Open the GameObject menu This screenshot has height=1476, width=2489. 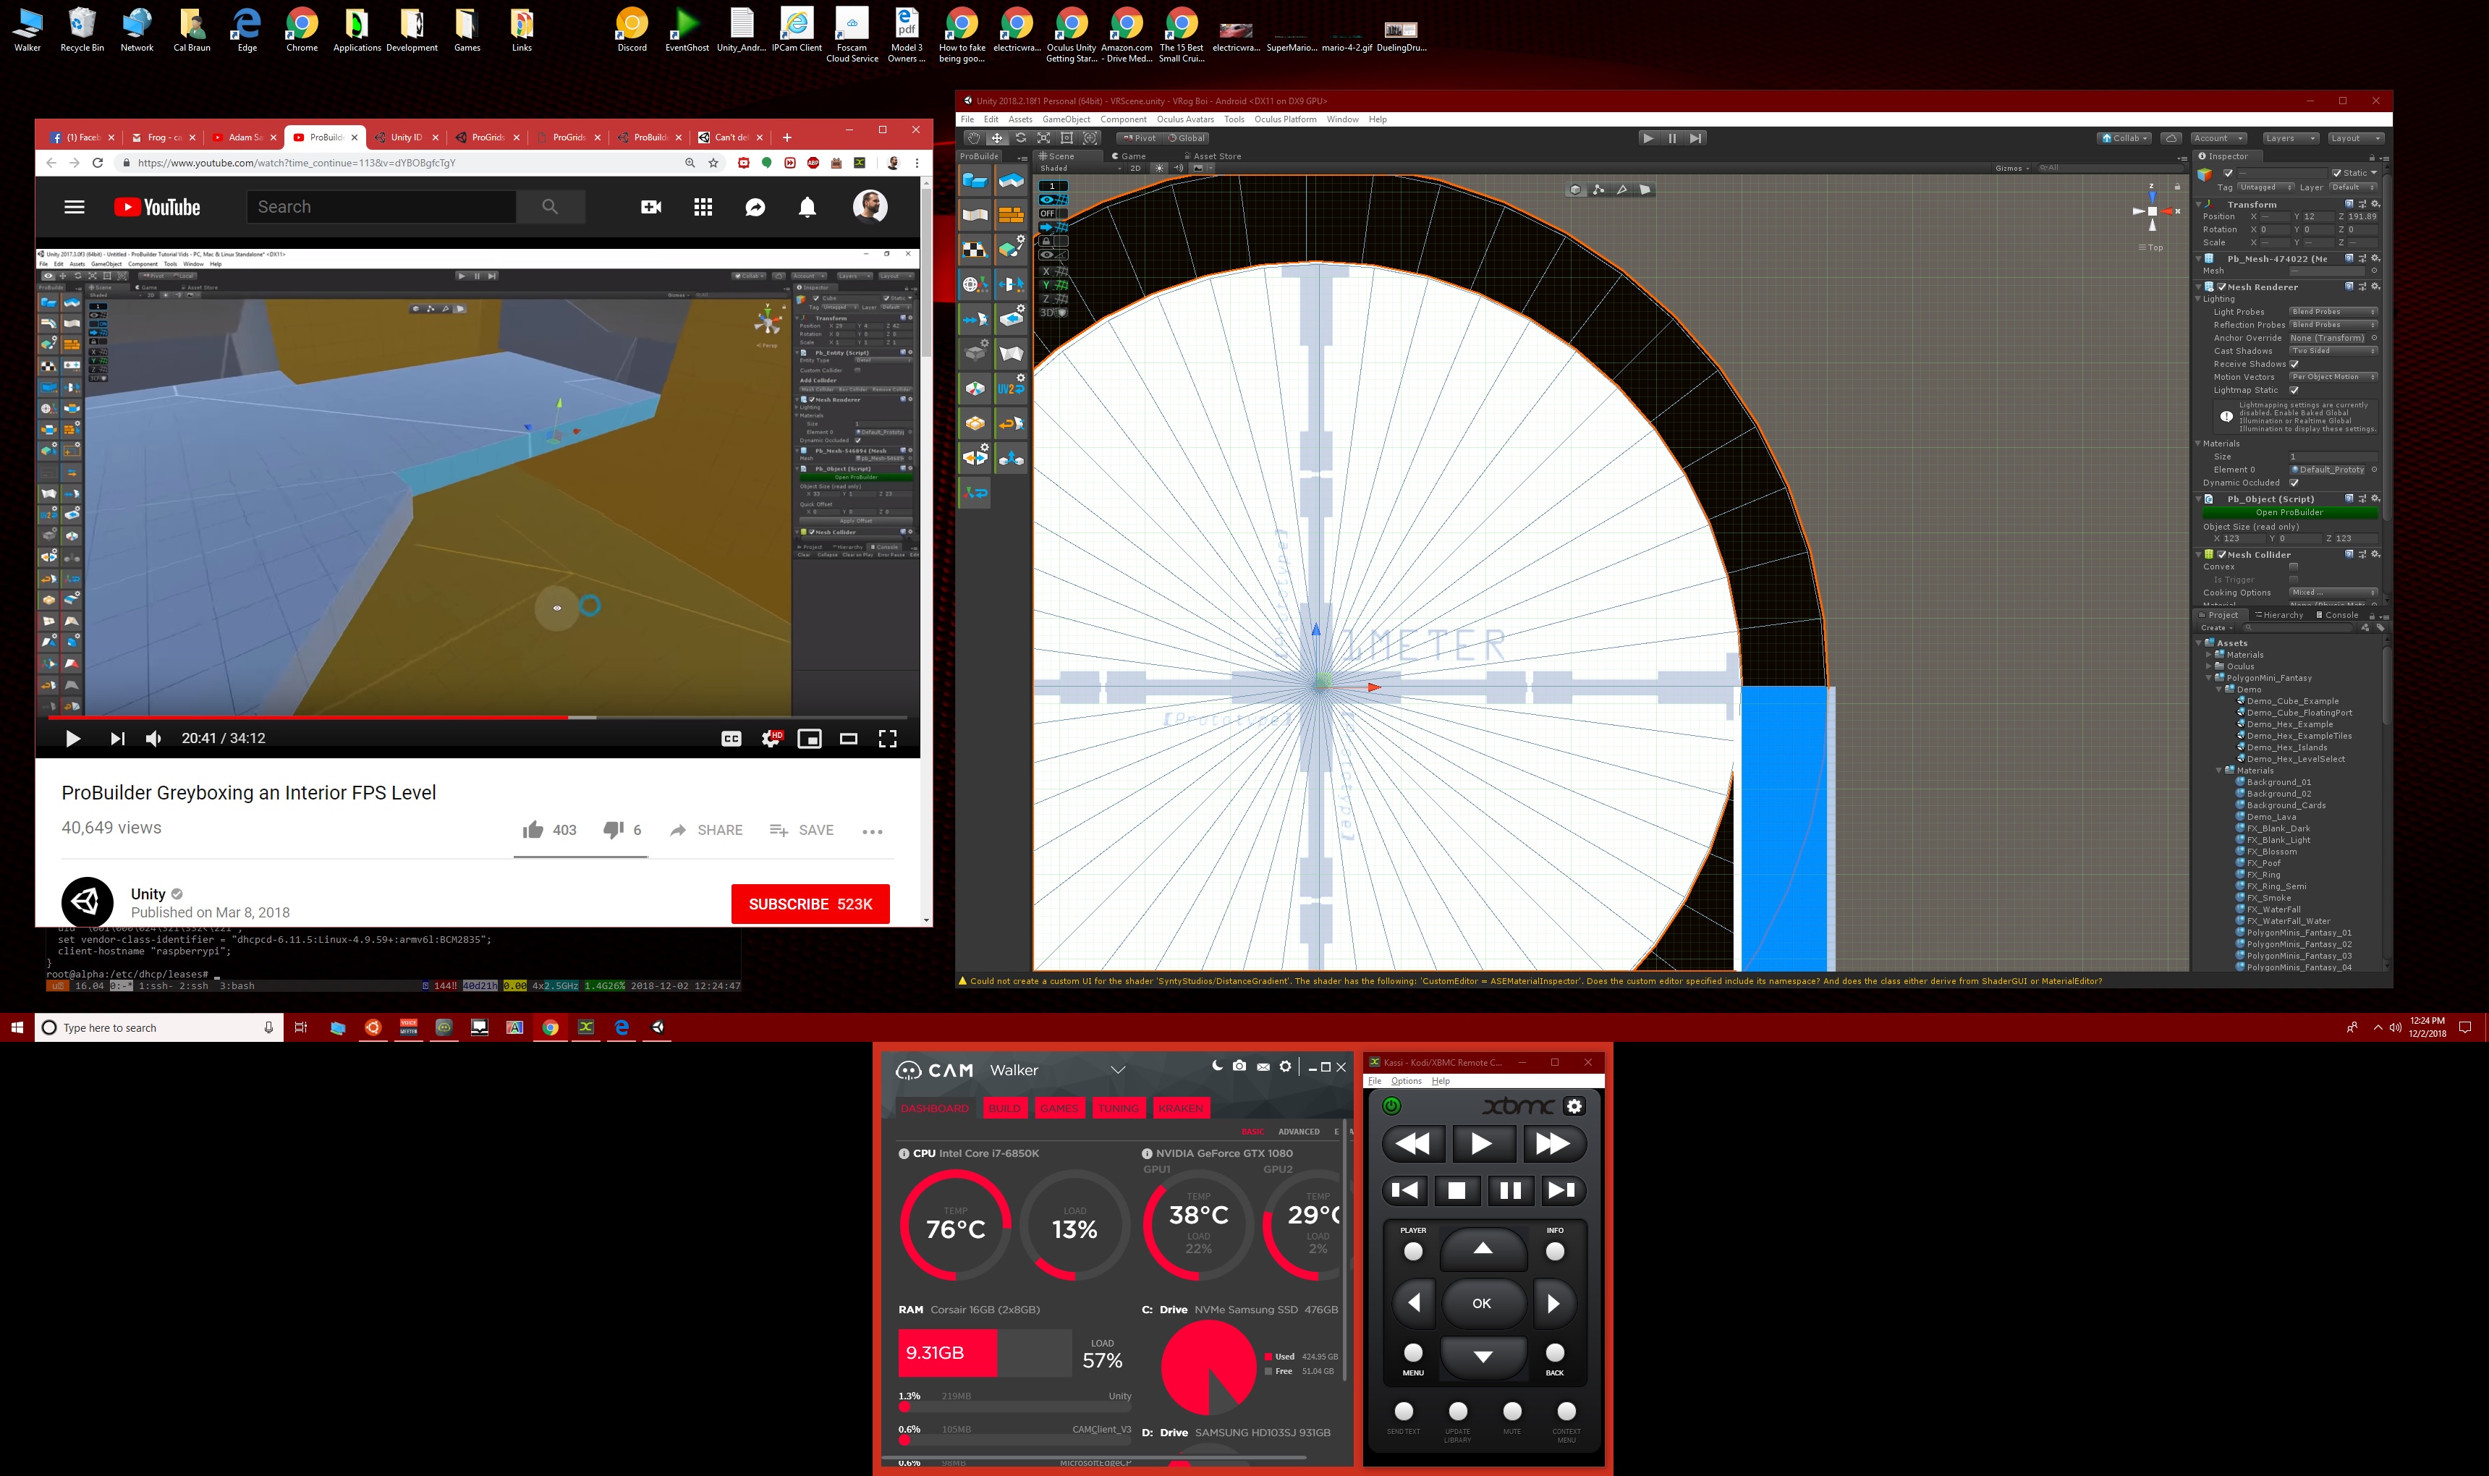pos(1065,119)
